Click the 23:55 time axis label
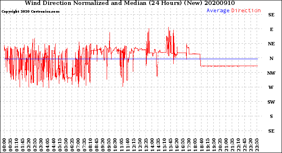 257,145
